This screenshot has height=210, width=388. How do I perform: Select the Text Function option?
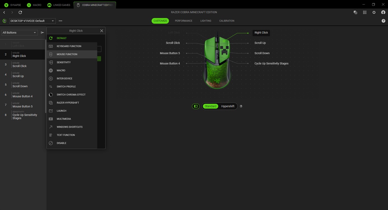[x=72, y=135]
